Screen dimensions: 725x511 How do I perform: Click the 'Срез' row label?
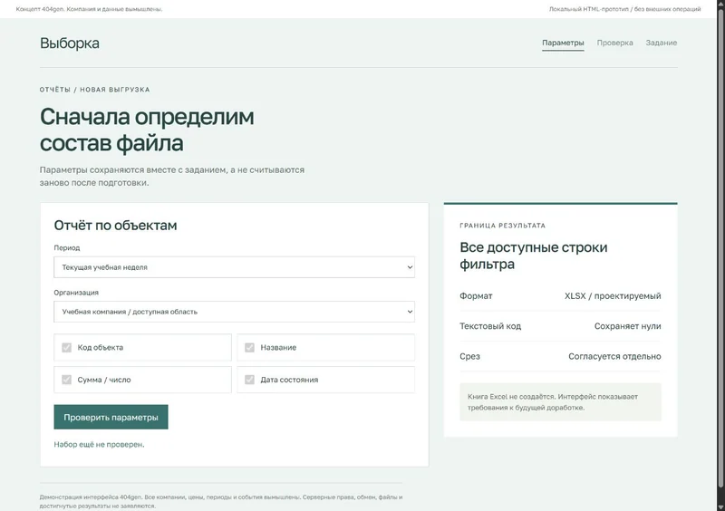tap(469, 357)
